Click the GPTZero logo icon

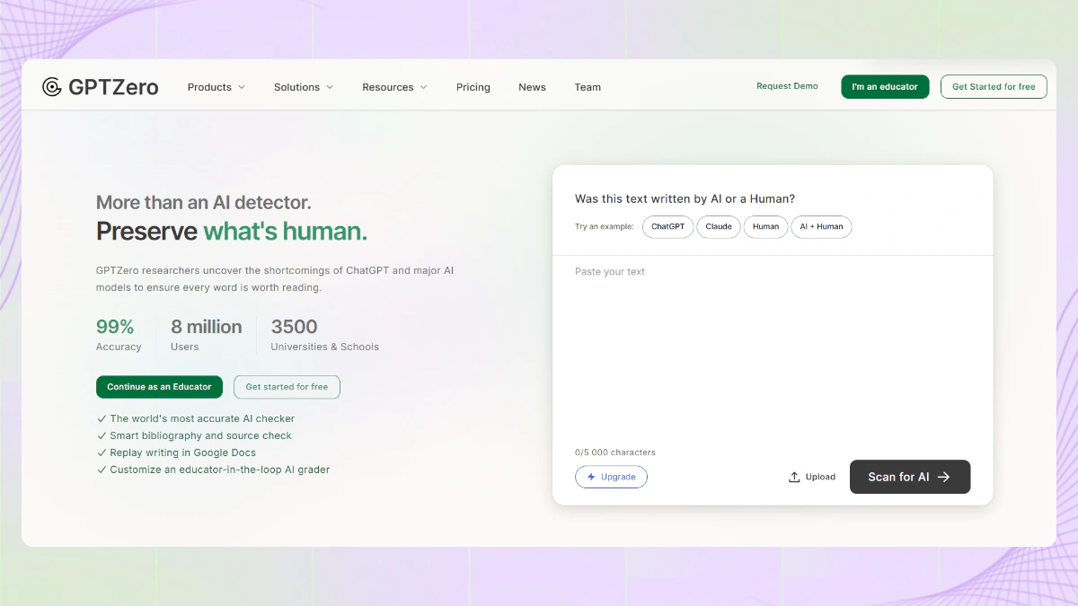pos(52,87)
